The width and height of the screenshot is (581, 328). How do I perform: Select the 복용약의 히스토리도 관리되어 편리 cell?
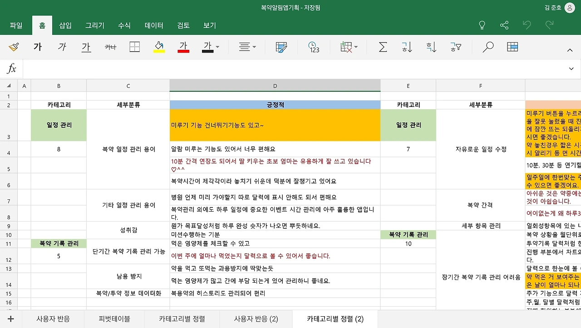coord(275,293)
